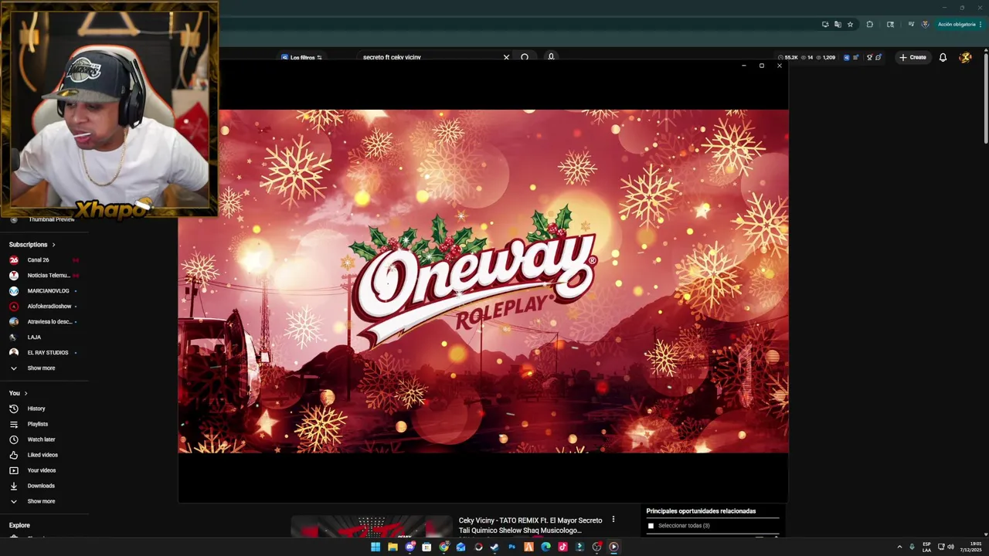Image resolution: width=989 pixels, height=556 pixels.
Task: Open the YouTube account avatar menu
Action: coord(965,57)
